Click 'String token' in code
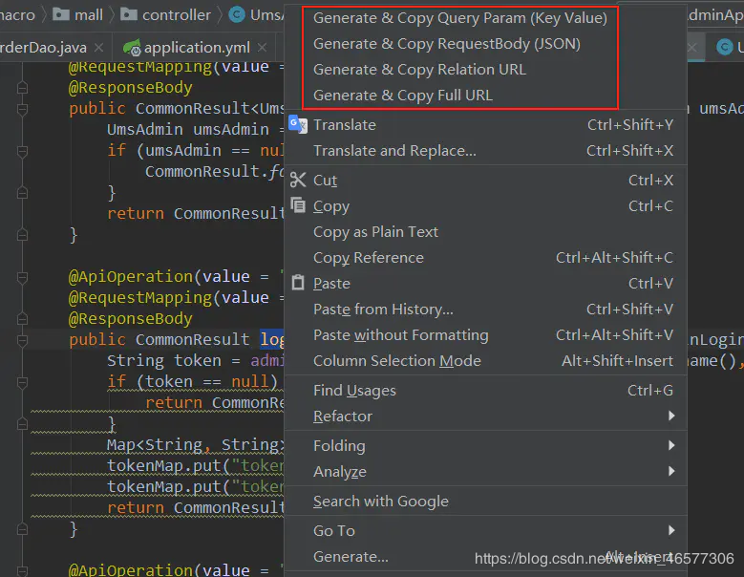The image size is (744, 577). 164,361
